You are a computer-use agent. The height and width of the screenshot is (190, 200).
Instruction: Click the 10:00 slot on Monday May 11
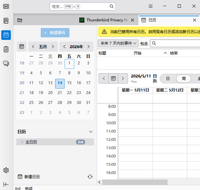coord(135,124)
